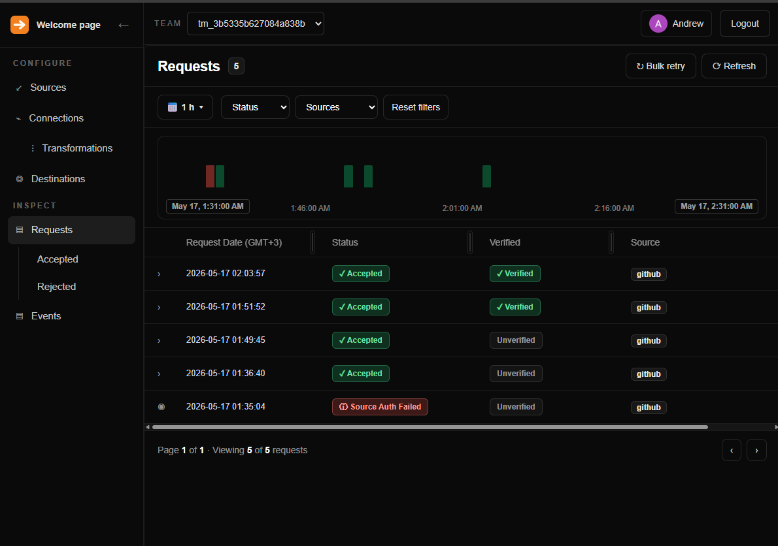Go to Transformations
The height and width of the screenshot is (546, 778).
pyautogui.click(x=77, y=148)
